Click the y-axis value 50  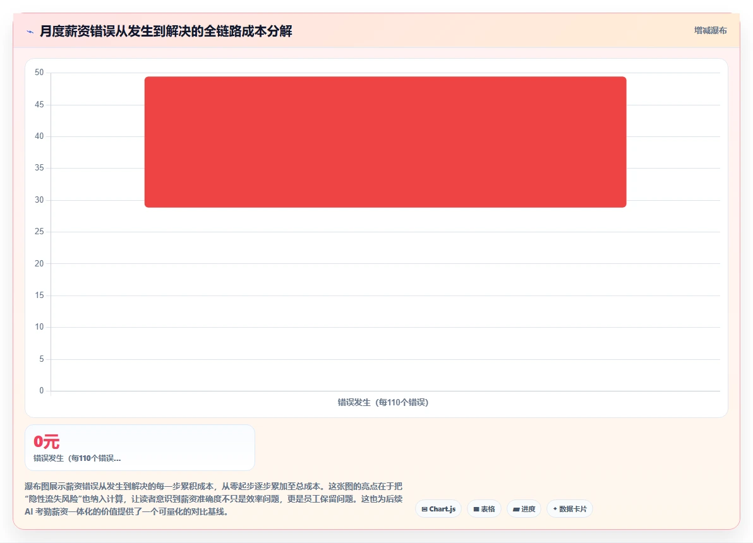(39, 73)
